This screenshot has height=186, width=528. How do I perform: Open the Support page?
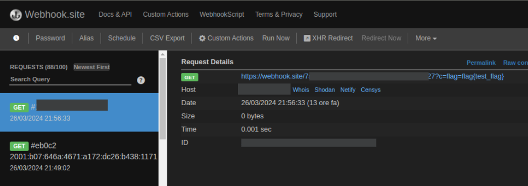(325, 15)
